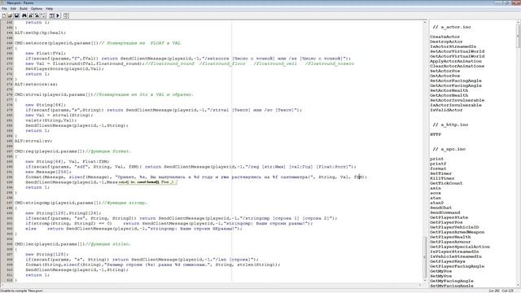This screenshot has height=293, width=521.
Task: Click the Go to line toolbar icon
Action: point(43,15)
